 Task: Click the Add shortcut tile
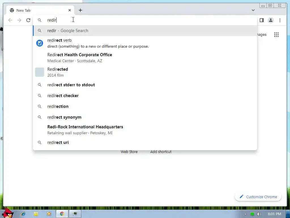pos(161,152)
